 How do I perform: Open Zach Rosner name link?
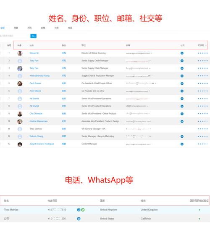tap(35, 83)
